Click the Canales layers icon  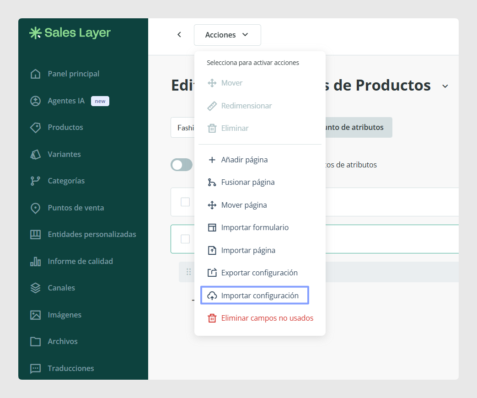pos(35,288)
